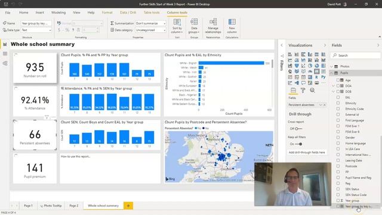
Task: Collapse the Pupils table
Action: 332,73
